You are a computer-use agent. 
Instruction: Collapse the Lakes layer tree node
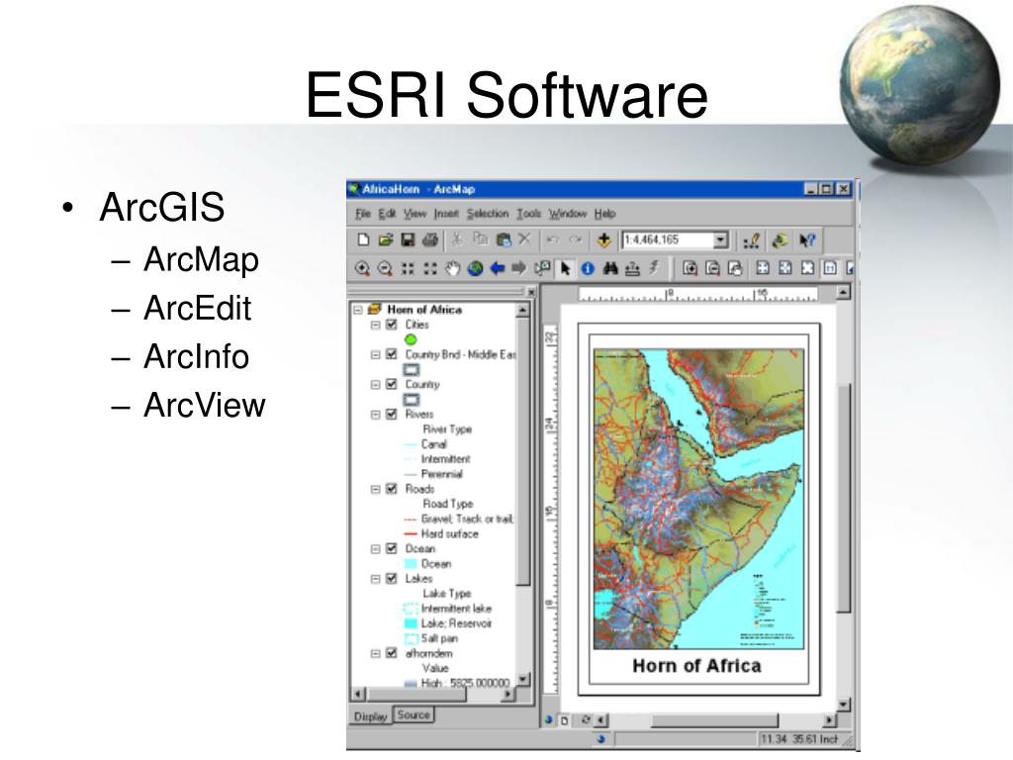click(375, 578)
